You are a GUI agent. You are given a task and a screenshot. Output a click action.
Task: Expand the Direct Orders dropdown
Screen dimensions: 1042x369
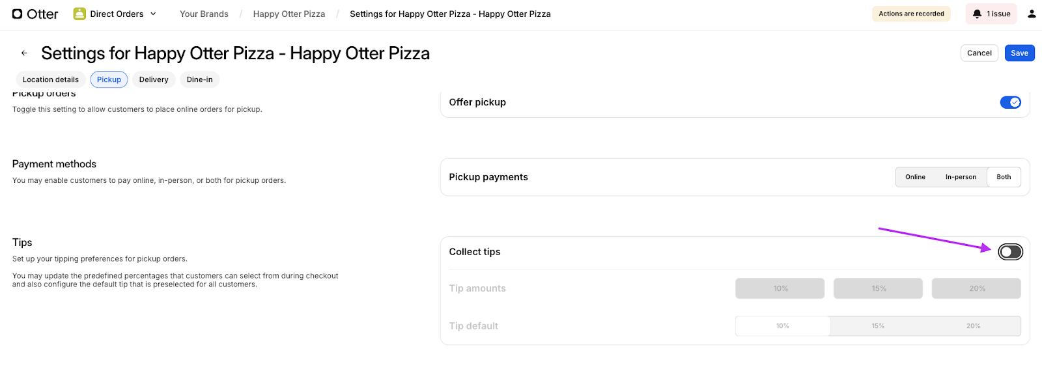153,14
